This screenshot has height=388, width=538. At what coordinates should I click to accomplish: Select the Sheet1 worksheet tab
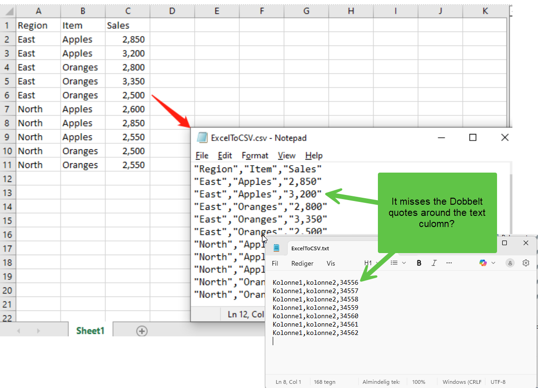[90, 331]
